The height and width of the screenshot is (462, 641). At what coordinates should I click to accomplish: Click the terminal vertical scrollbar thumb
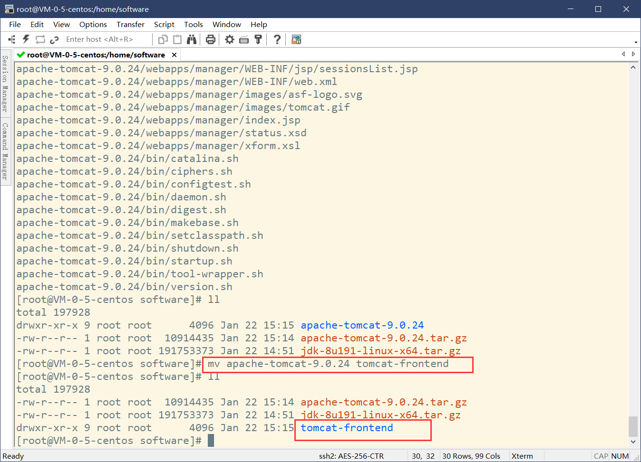(633, 426)
